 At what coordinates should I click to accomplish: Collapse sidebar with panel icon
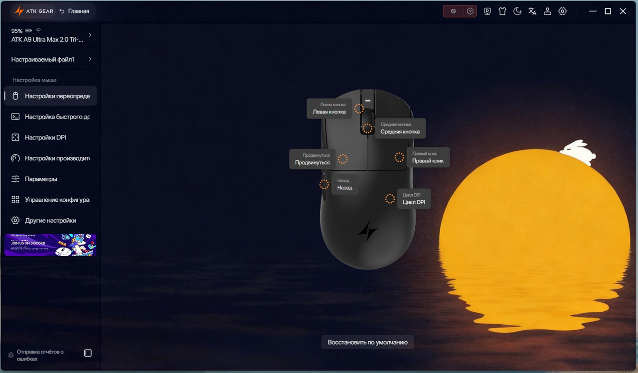pos(88,353)
